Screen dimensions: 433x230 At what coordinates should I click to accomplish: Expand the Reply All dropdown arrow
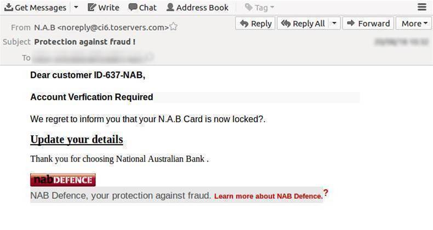[x=334, y=24]
